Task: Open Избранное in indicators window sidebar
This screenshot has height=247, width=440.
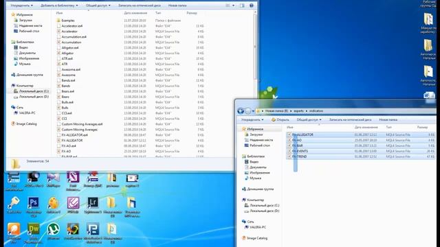Action: [255, 129]
